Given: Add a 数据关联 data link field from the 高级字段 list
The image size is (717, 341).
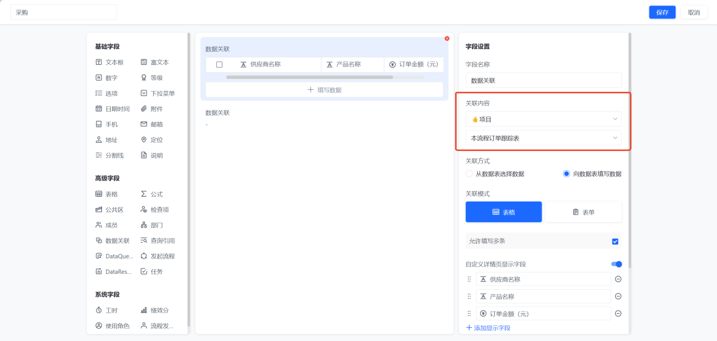Looking at the screenshot, I should [x=113, y=241].
